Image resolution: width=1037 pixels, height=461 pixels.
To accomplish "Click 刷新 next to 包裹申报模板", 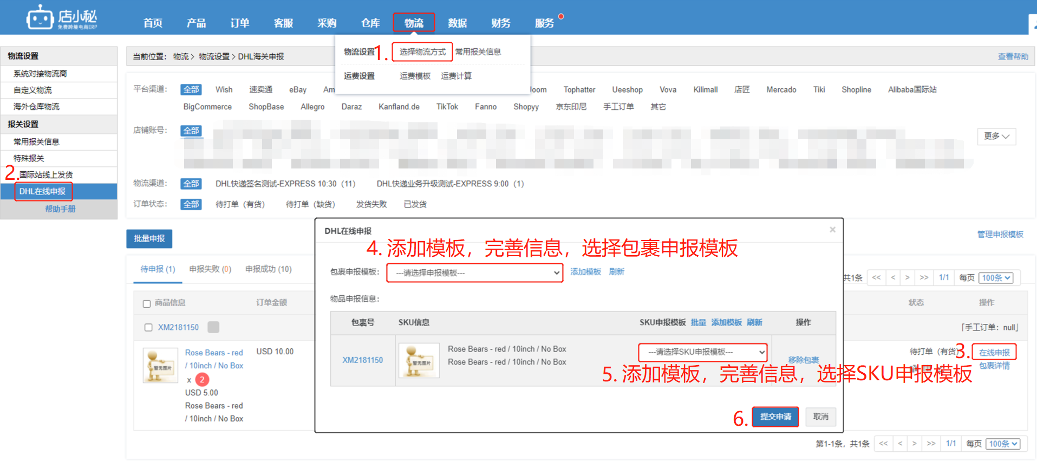I will point(617,272).
